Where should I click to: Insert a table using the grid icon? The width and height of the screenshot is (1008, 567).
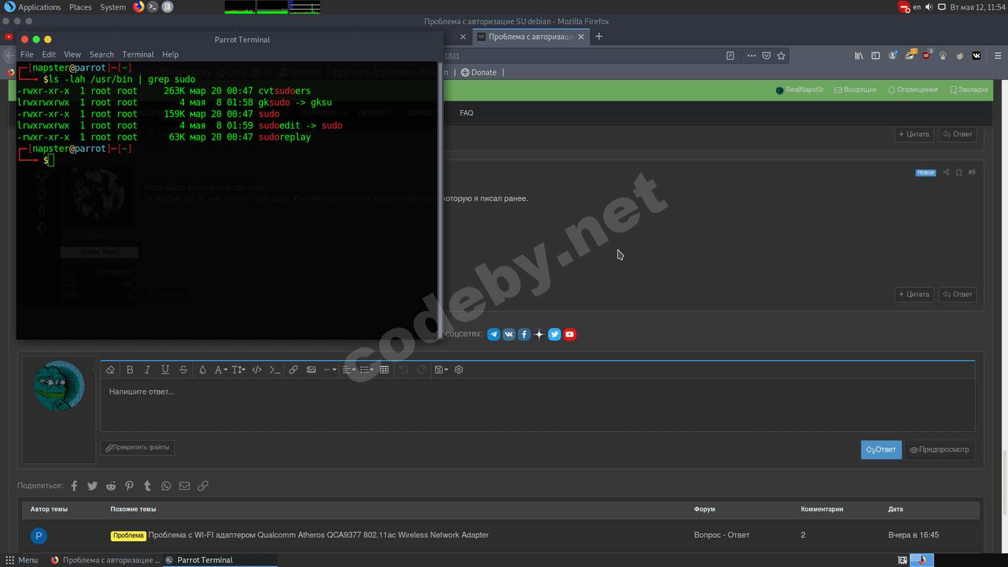pos(384,370)
